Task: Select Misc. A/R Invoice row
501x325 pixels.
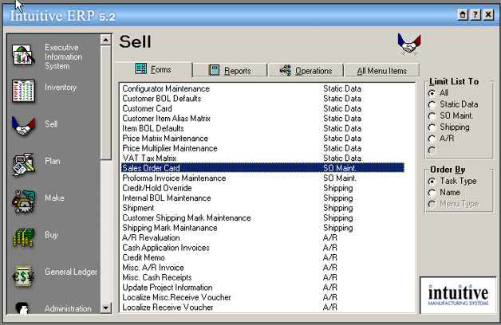Action: pos(262,268)
